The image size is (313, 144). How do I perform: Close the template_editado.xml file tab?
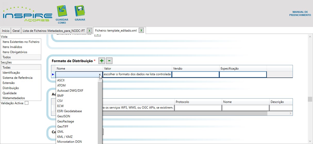[x=141, y=31]
